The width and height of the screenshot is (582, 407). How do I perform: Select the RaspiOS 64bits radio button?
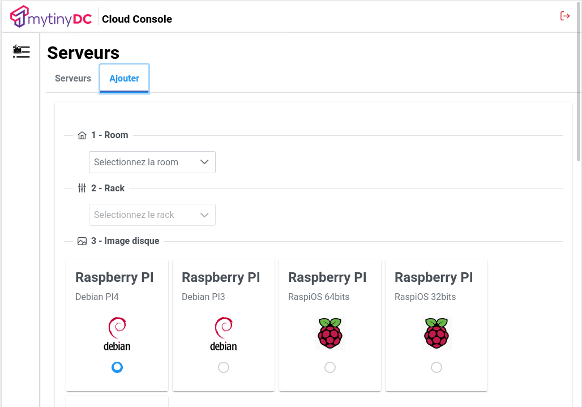point(330,367)
